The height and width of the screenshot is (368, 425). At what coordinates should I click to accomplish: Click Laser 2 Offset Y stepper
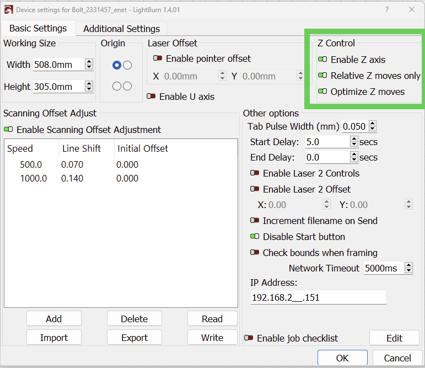(x=408, y=204)
